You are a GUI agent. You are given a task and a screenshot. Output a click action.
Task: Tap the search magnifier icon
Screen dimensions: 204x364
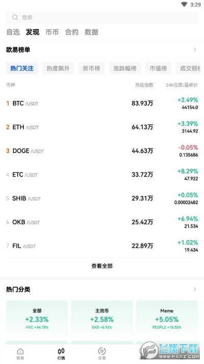tap(15, 17)
